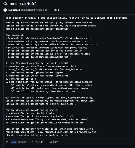Click the sususu98 avatar image

pyautogui.click(x=5, y=10)
